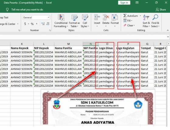Click Increase Decimal icon
170x130 pixels.
click(43, 24)
